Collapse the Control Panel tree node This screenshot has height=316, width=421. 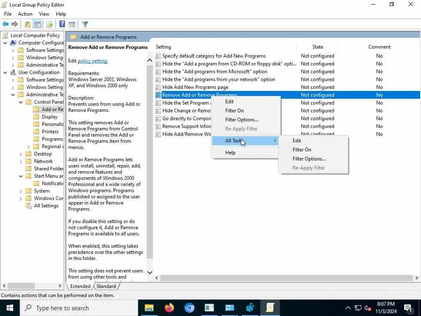21,102
